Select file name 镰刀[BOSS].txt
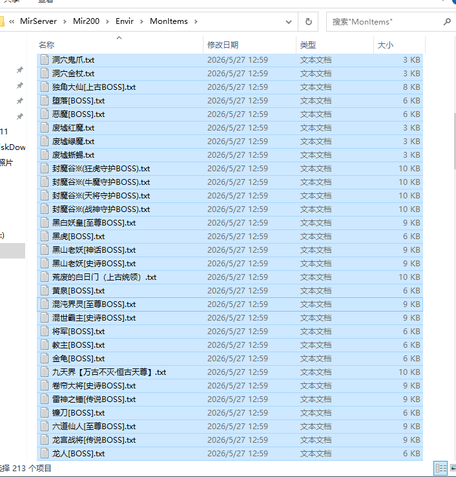456x477 pixels. [78, 413]
